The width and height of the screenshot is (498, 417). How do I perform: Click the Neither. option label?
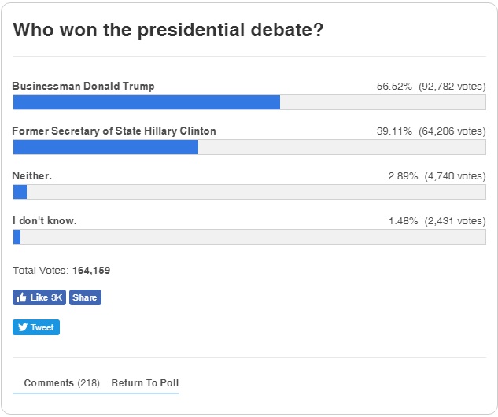point(31,175)
